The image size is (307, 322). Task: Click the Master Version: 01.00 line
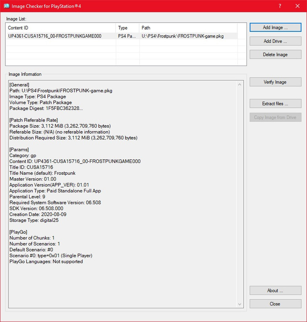coord(33,179)
